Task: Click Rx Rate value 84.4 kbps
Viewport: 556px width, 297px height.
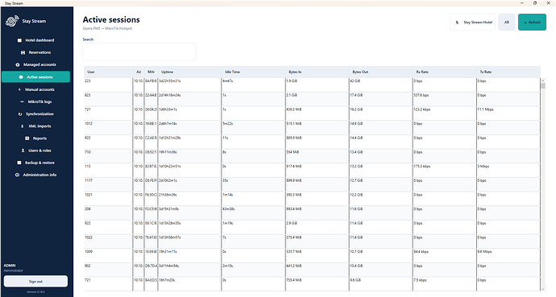Action: tap(421, 252)
